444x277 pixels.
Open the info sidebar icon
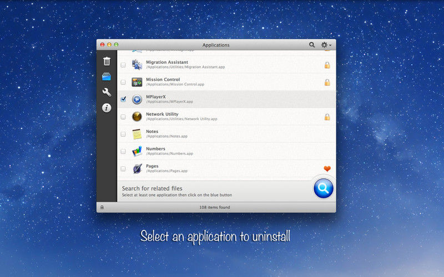[x=107, y=107]
